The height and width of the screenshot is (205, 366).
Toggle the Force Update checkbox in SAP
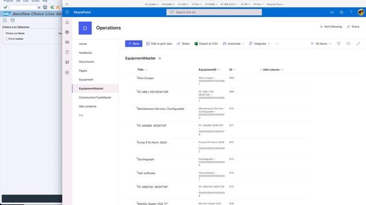(x=7, y=39)
